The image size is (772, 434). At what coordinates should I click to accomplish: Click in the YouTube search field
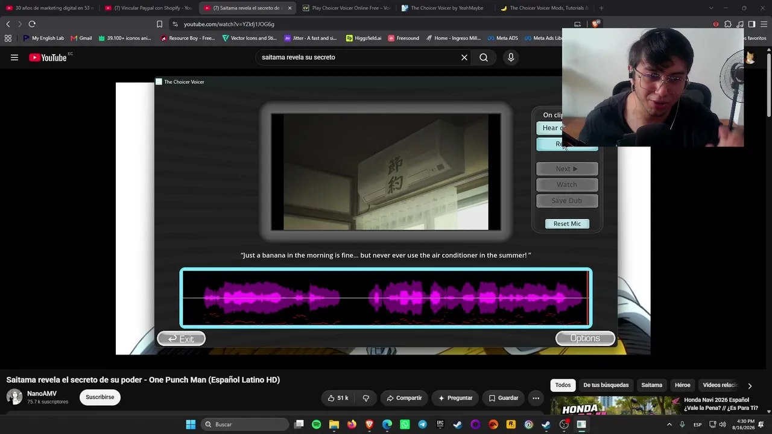click(358, 57)
